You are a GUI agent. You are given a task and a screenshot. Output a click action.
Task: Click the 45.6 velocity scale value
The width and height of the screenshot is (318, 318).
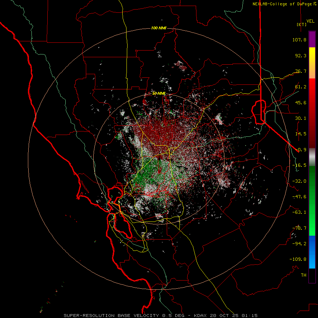coord(301,102)
